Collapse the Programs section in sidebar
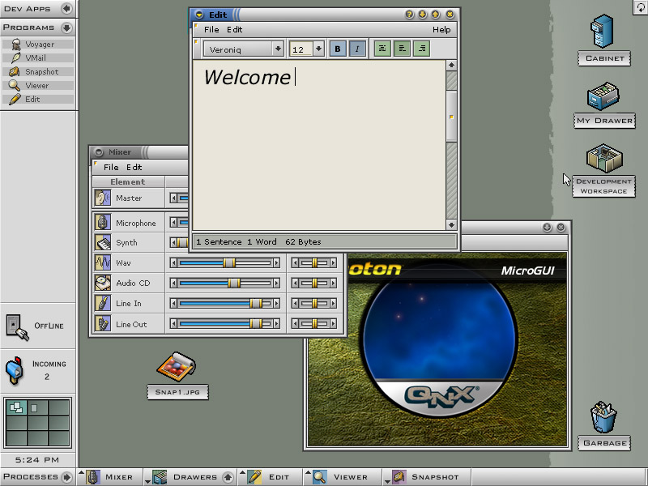Image resolution: width=648 pixels, height=486 pixels. click(x=66, y=28)
